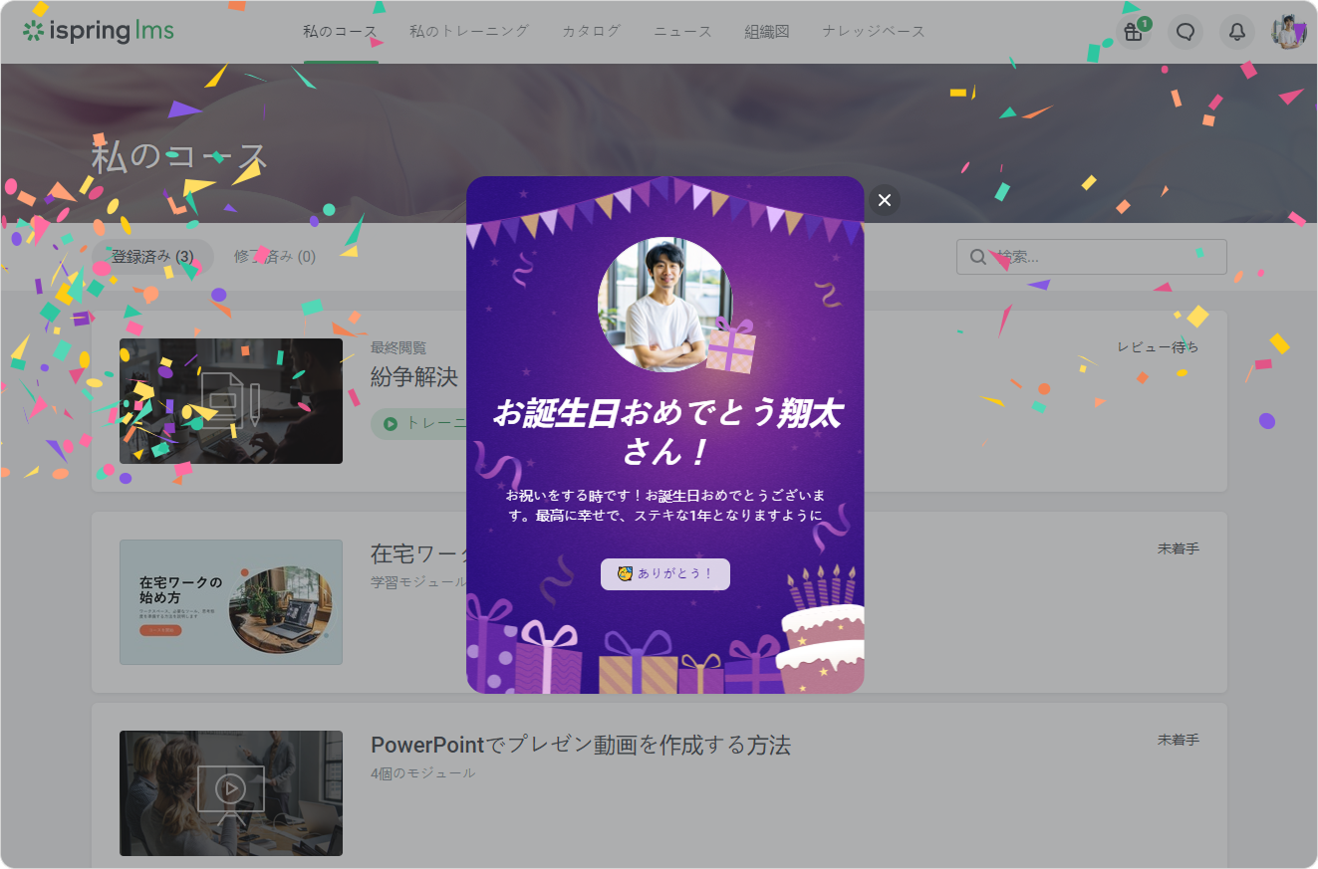
Task: Open the ナレッジベース navigation item
Action: pyautogui.click(x=874, y=32)
